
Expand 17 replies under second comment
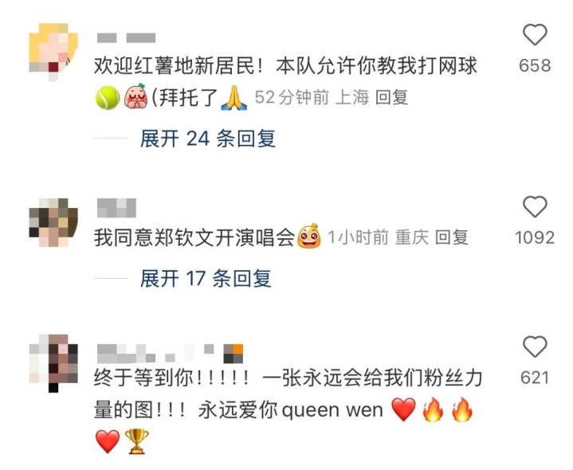click(x=206, y=279)
